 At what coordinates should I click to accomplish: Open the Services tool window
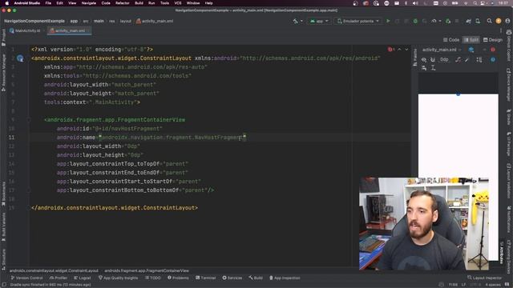tap(232, 278)
